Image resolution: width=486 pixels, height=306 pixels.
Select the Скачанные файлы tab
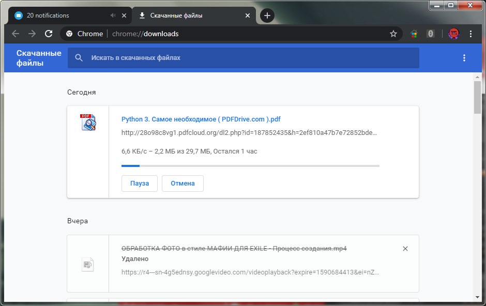(194, 16)
